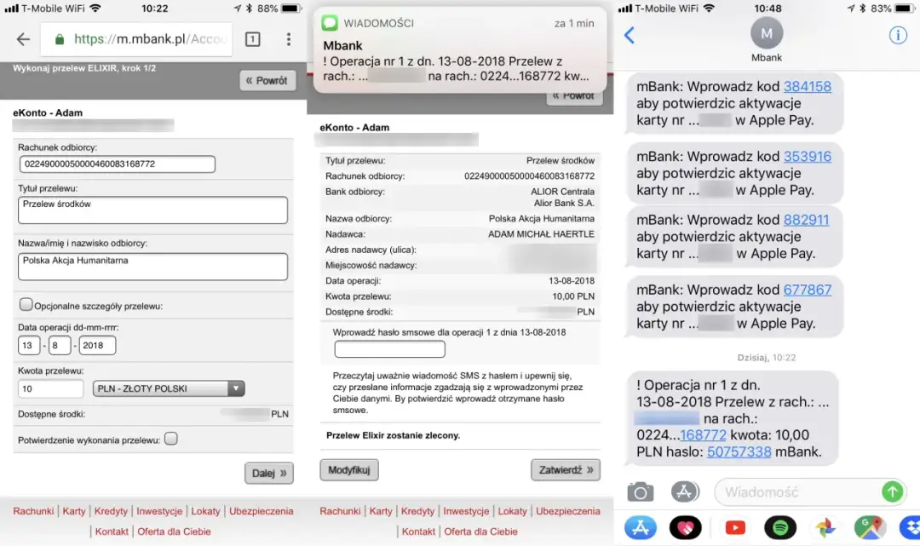Tap the info button in the Mbank conversation
This screenshot has width=920, height=546.
tap(898, 35)
